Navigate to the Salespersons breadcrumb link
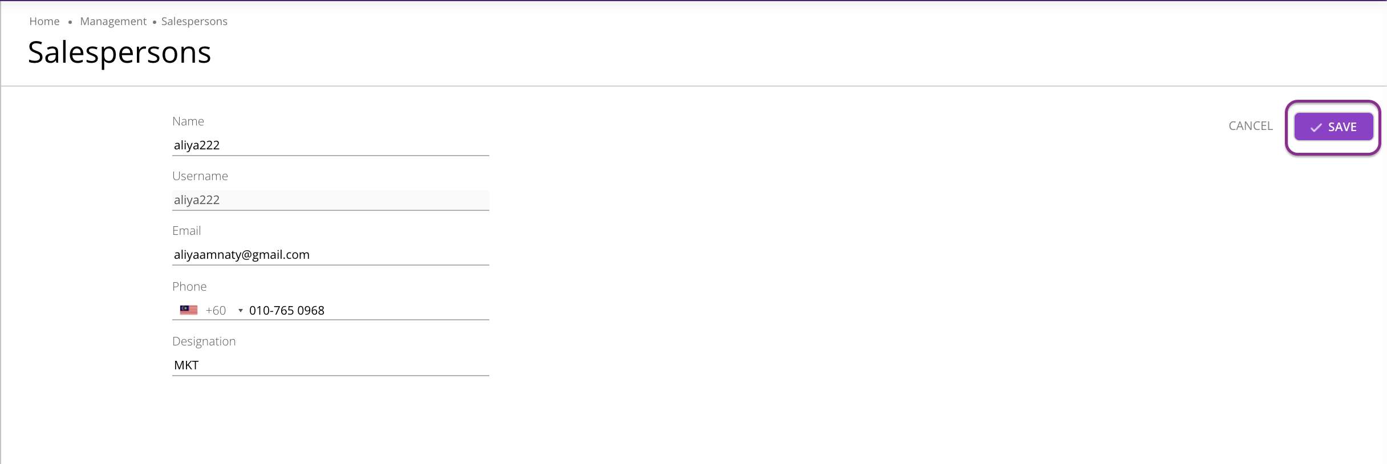 (194, 21)
